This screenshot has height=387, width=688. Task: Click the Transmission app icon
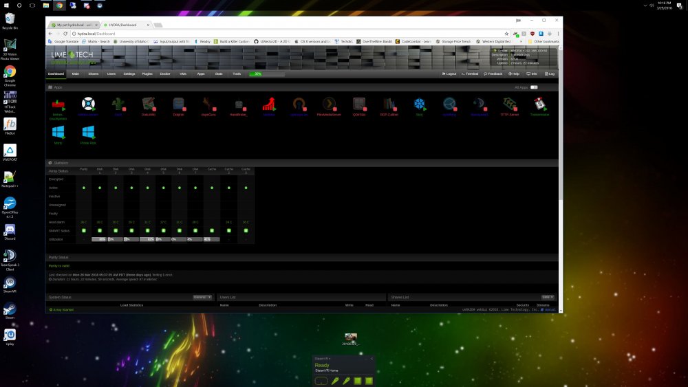point(539,104)
